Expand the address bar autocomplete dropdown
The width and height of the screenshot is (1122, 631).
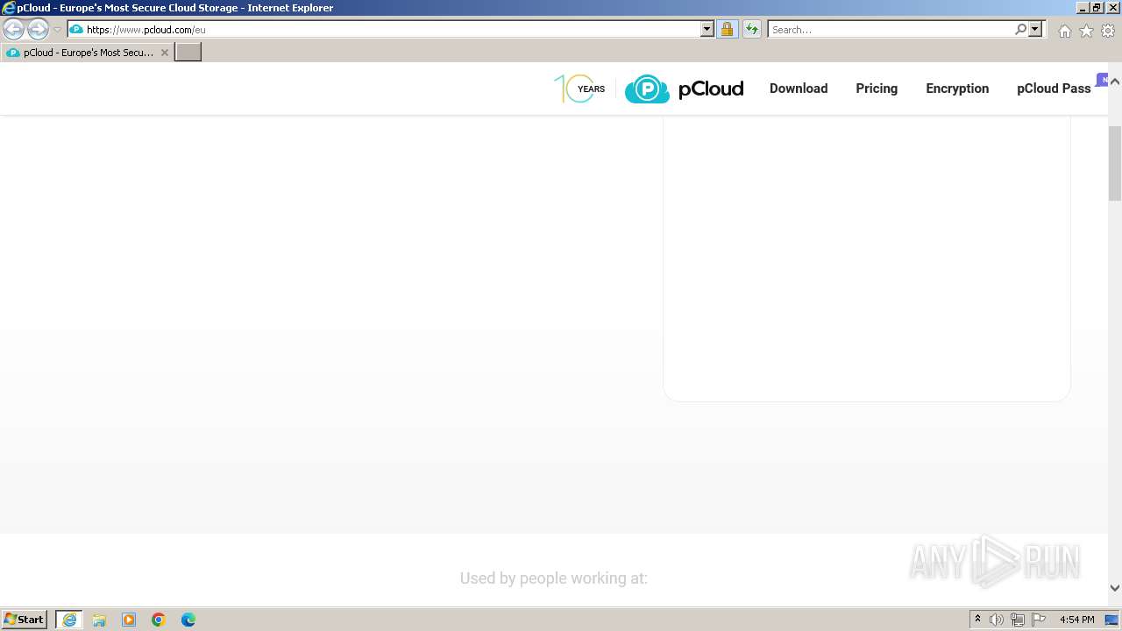coord(707,30)
